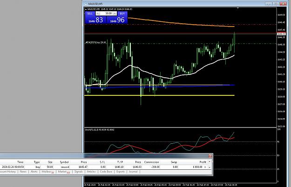Click the profit value 6 800.00 cell

click(x=197, y=167)
